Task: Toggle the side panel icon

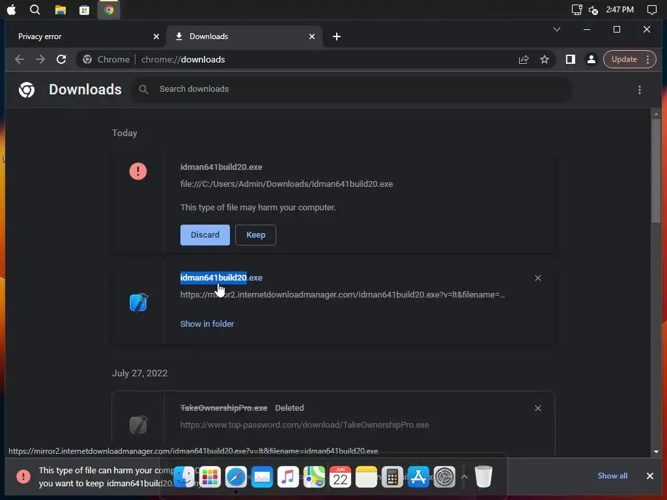Action: [x=571, y=59]
